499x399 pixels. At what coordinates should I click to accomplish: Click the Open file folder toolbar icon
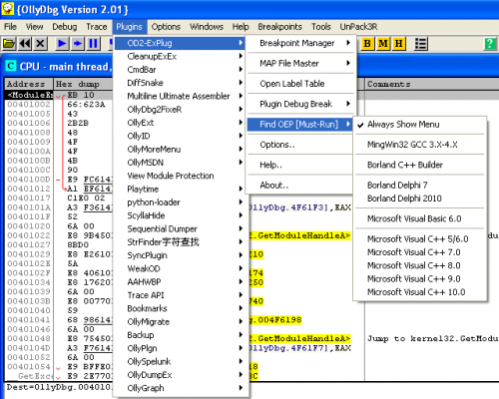[9, 44]
